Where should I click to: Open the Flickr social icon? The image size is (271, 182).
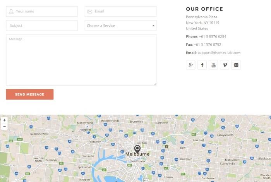pyautogui.click(x=236, y=65)
